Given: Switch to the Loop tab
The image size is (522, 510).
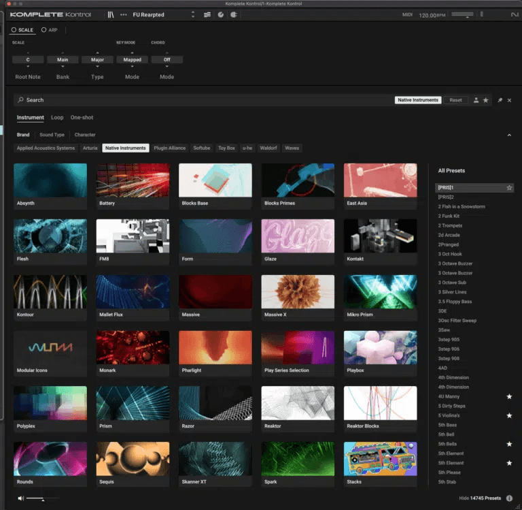Looking at the screenshot, I should pyautogui.click(x=57, y=117).
